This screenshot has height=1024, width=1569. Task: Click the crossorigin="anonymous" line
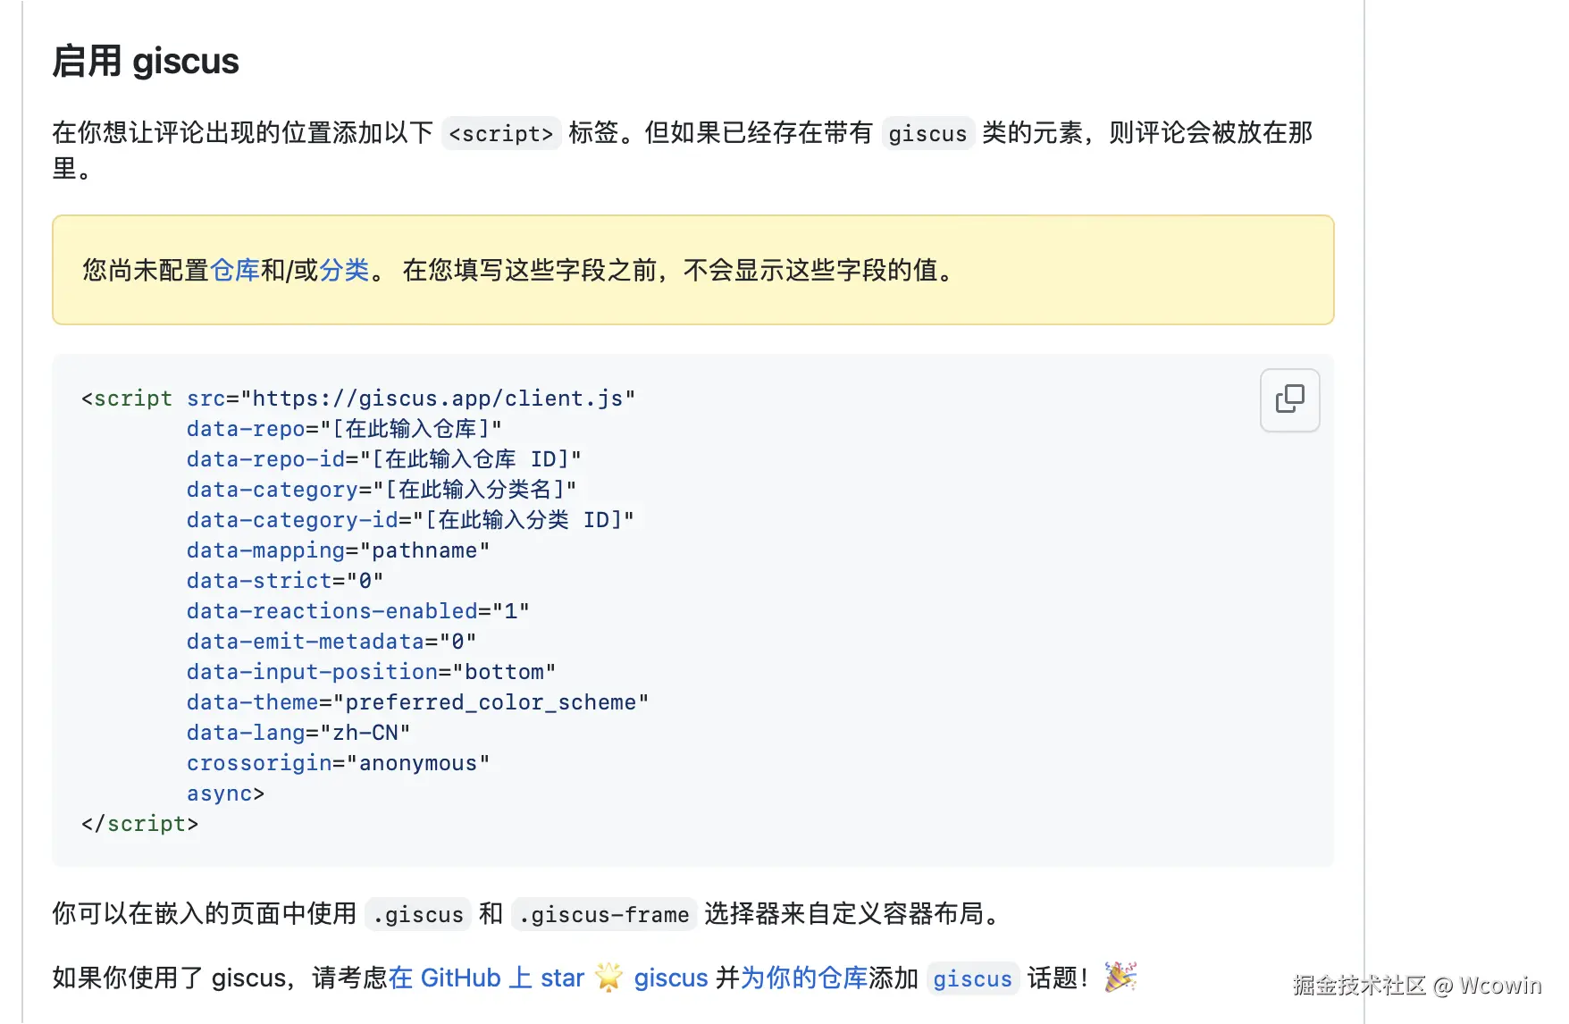(338, 763)
